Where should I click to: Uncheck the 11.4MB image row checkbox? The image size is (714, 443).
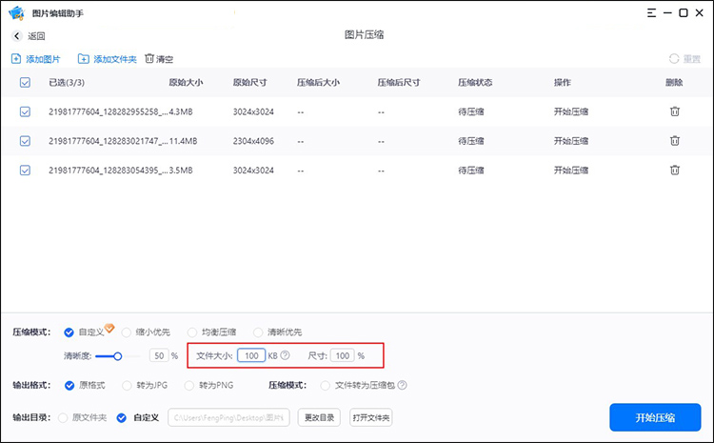[25, 141]
